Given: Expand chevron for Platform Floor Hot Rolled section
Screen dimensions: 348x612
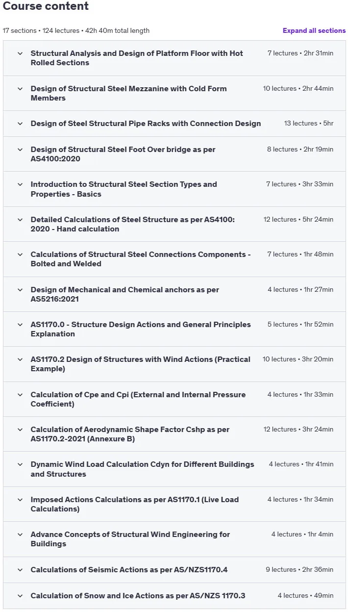Looking at the screenshot, I should (x=20, y=53).
